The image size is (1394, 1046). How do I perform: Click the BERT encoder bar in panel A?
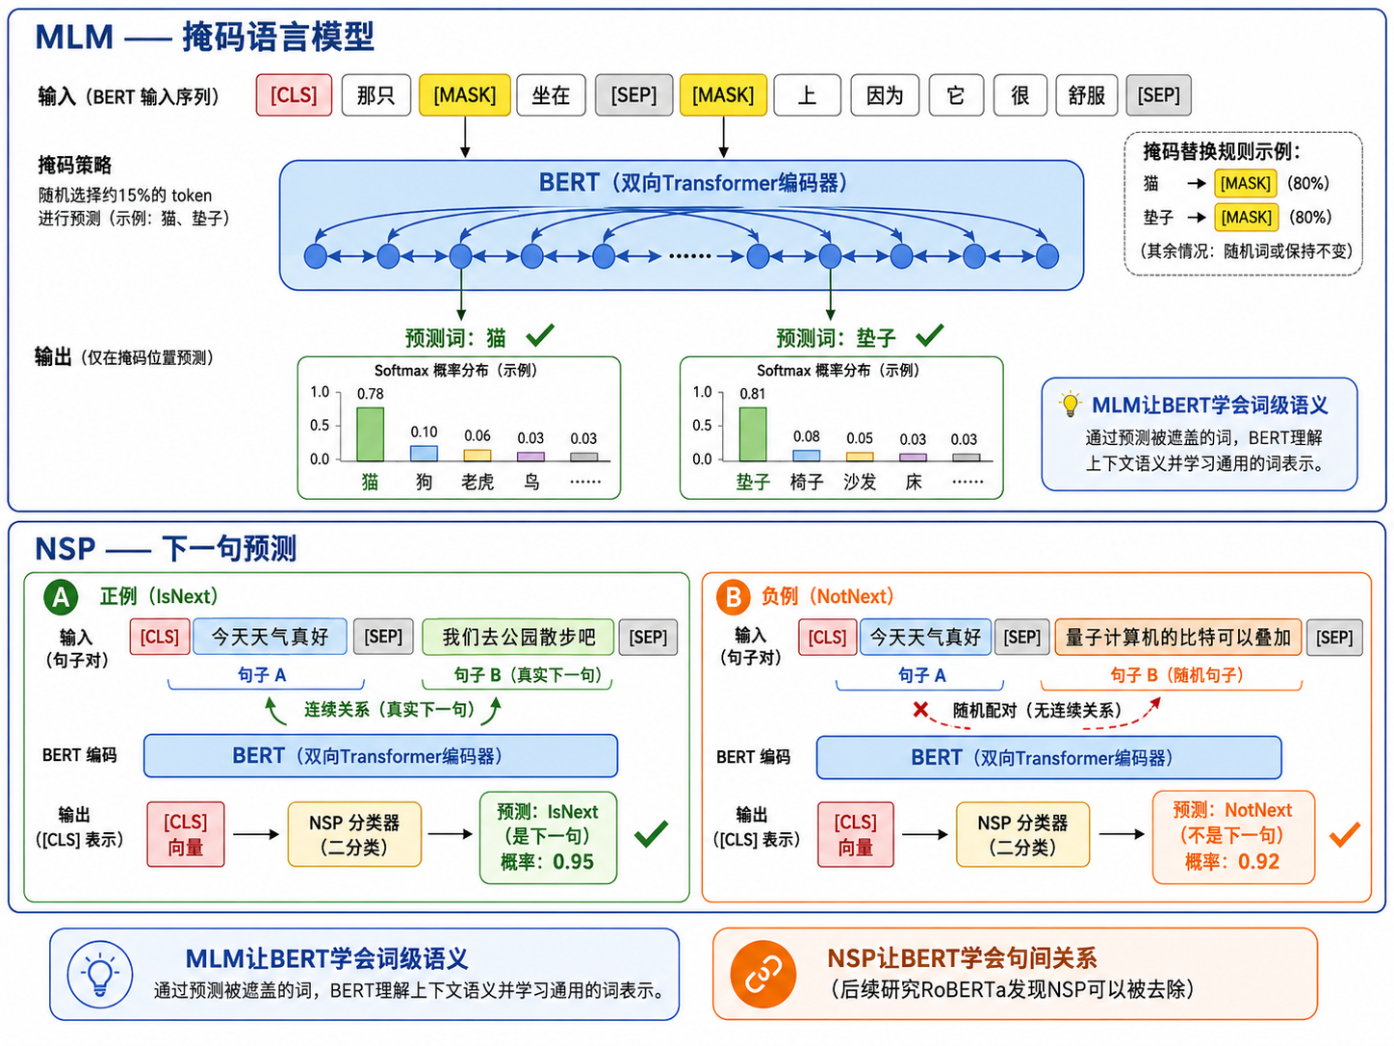coord(380,756)
